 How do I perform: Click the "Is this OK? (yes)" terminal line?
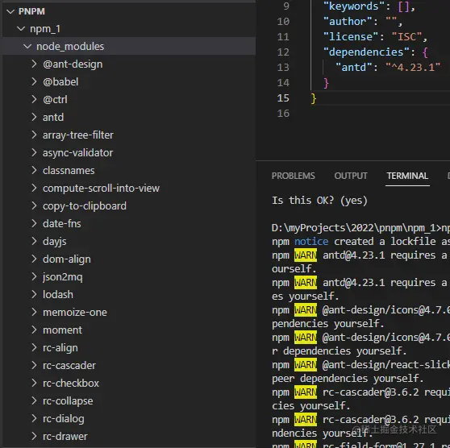319,200
